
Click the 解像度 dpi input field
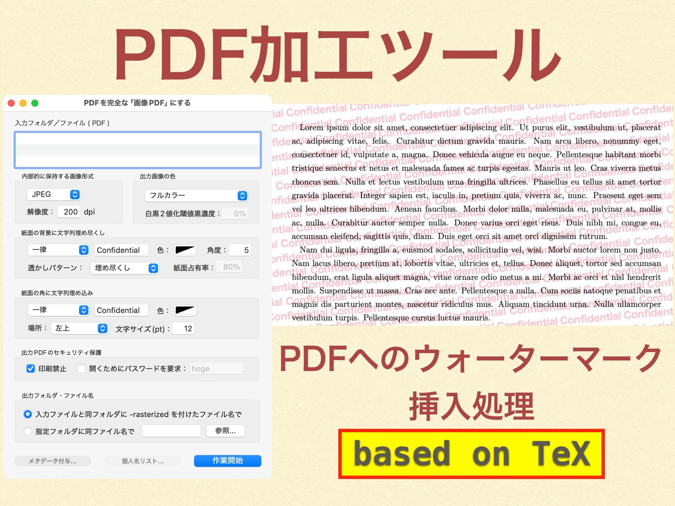[69, 212]
